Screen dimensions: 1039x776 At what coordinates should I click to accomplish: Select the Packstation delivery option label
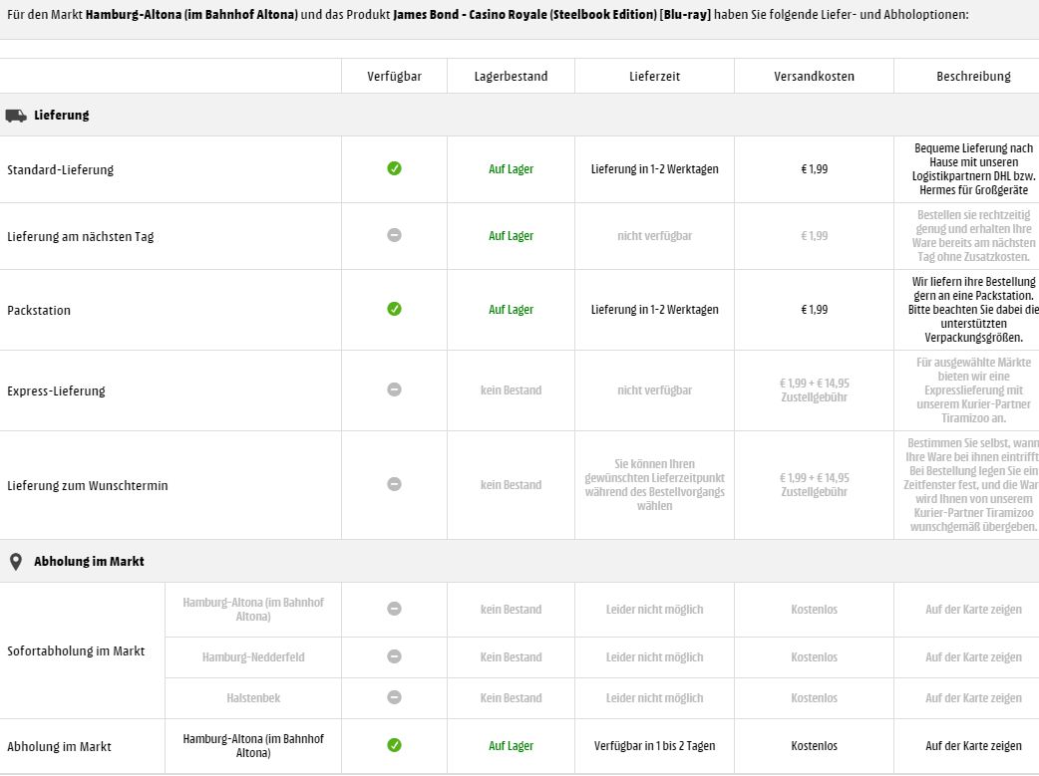tap(39, 311)
